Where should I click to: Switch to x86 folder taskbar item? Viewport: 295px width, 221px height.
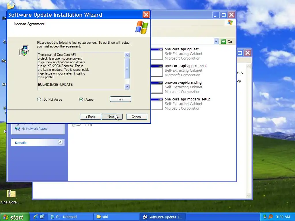[117, 217]
